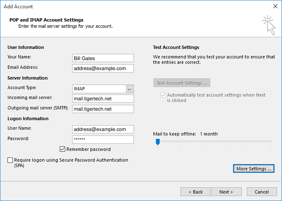The width and height of the screenshot is (282, 201).
Task: Click the Add Account title bar
Action: (124, 7)
